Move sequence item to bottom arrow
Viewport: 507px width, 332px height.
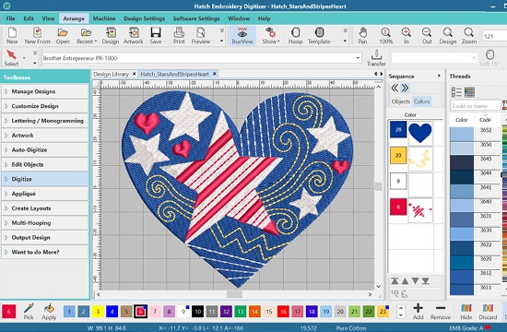tap(426, 281)
